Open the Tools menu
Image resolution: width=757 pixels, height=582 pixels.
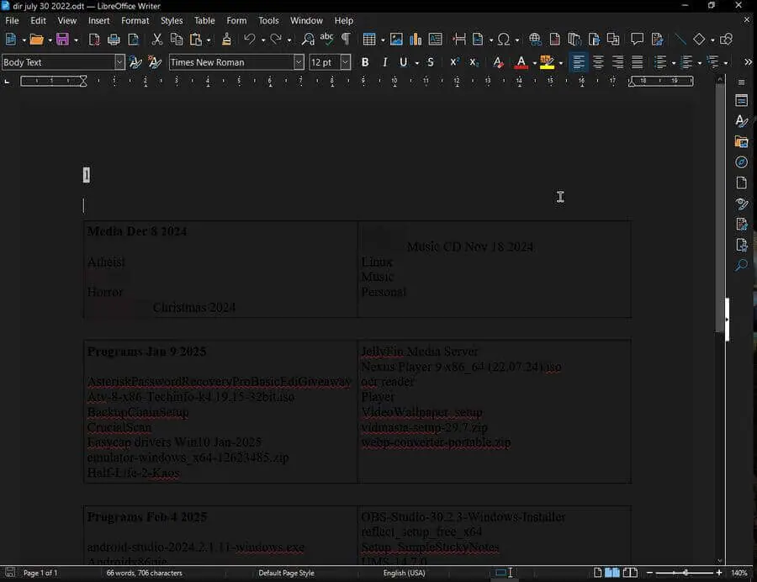click(268, 21)
